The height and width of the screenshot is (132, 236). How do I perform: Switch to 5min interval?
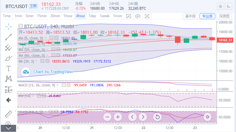[29, 16]
